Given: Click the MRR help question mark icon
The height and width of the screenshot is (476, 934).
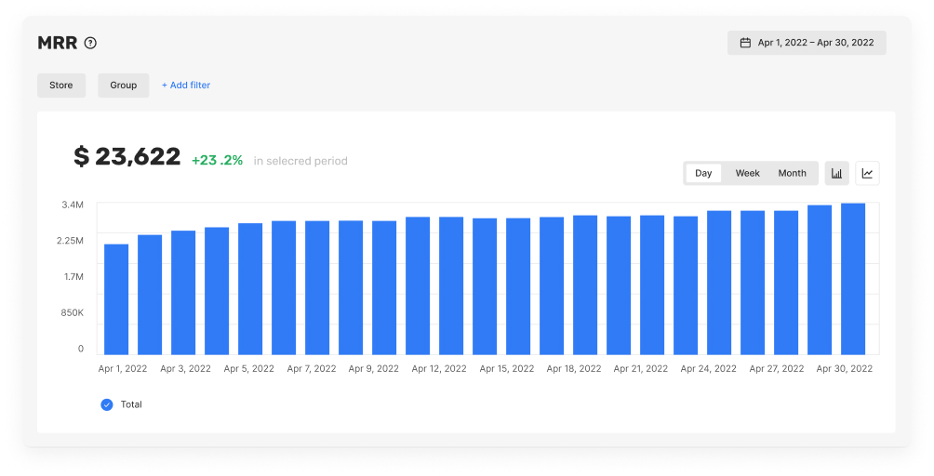Looking at the screenshot, I should coord(90,43).
